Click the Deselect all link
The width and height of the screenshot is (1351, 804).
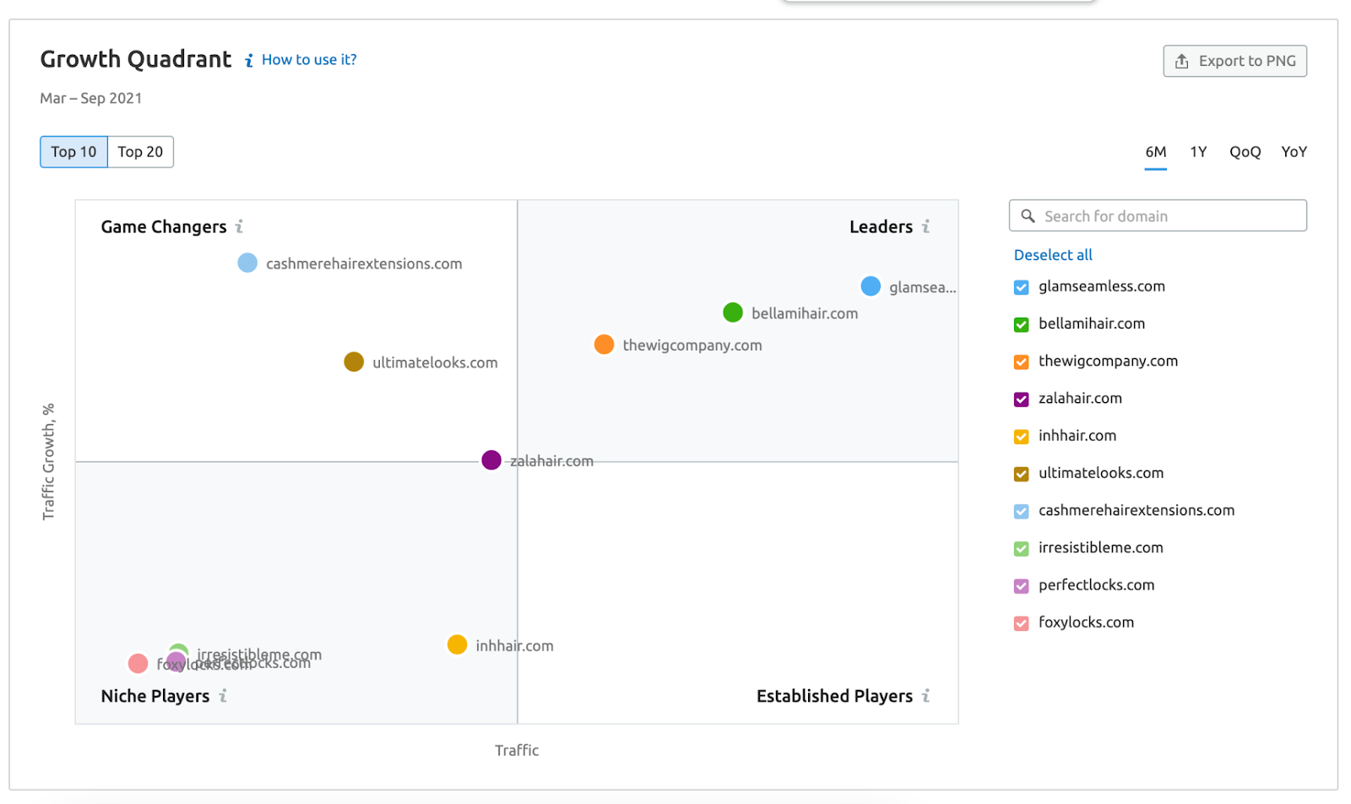(x=1052, y=254)
